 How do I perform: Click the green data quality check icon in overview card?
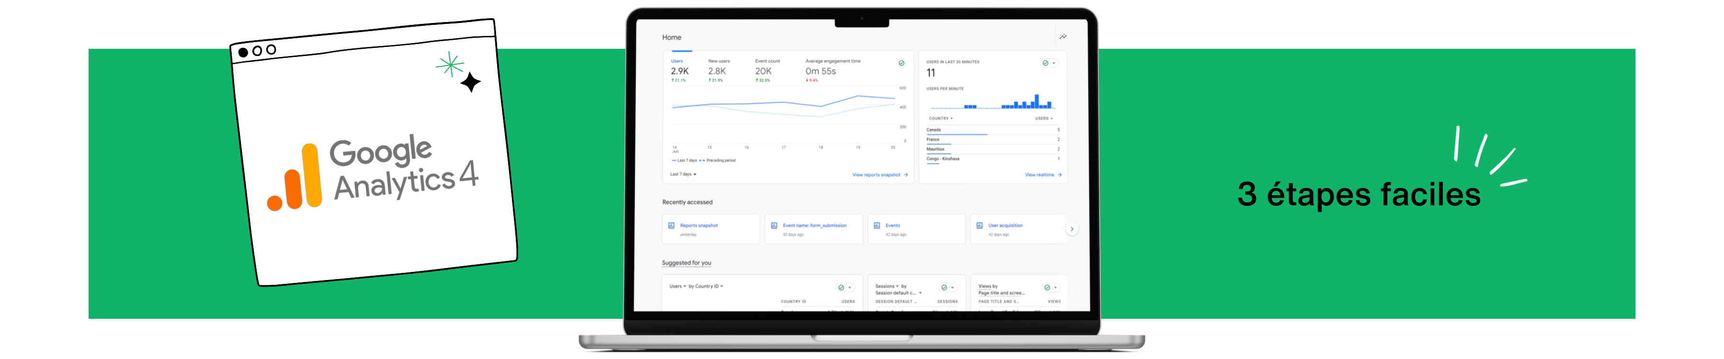(x=901, y=63)
